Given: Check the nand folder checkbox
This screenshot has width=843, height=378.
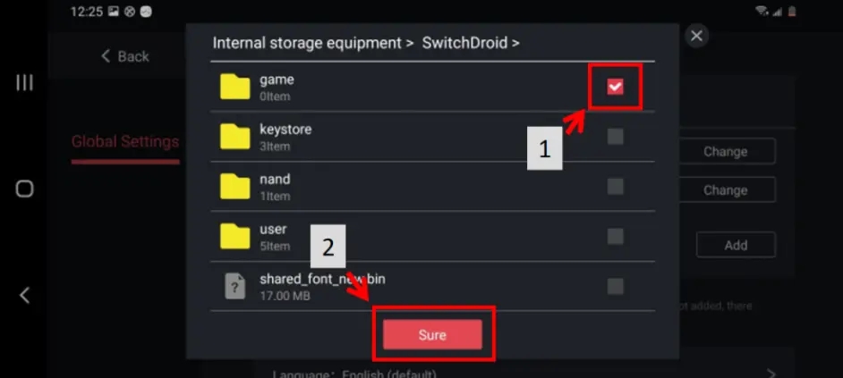Looking at the screenshot, I should tap(615, 187).
